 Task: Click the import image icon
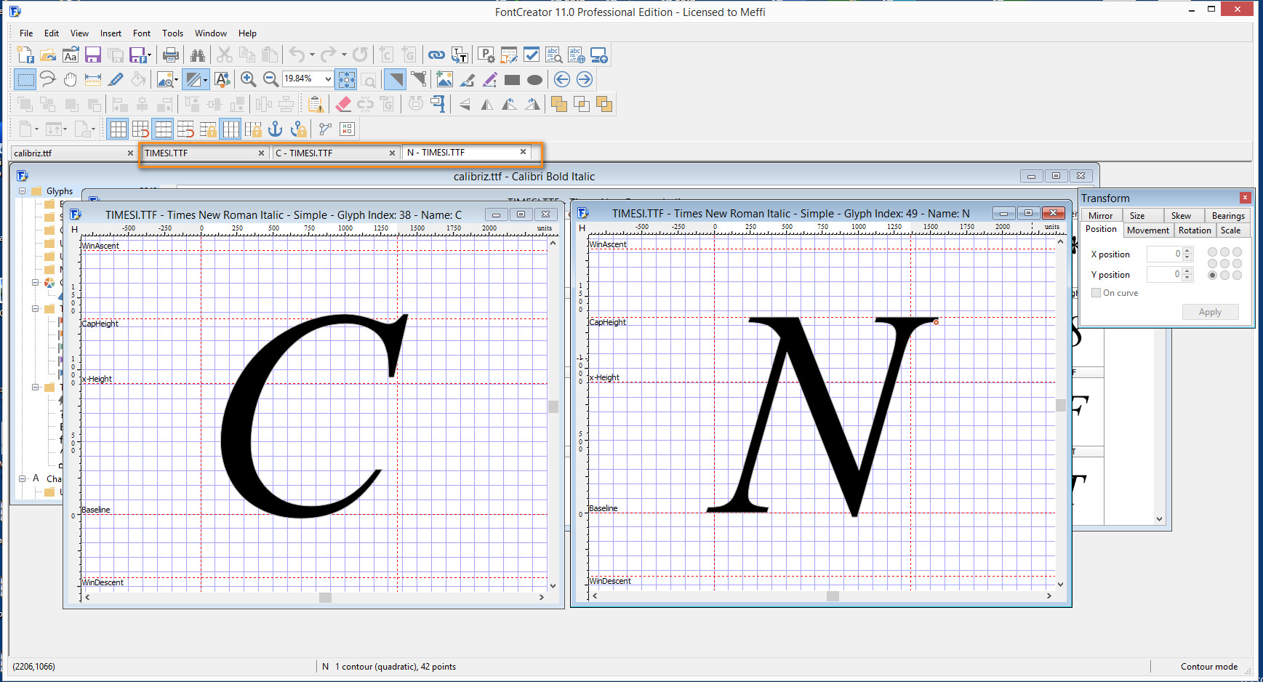coord(444,79)
